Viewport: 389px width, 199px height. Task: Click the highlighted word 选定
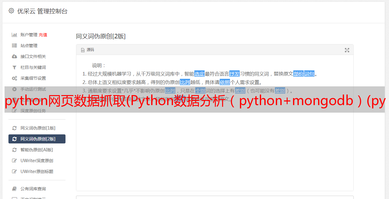(x=199, y=74)
